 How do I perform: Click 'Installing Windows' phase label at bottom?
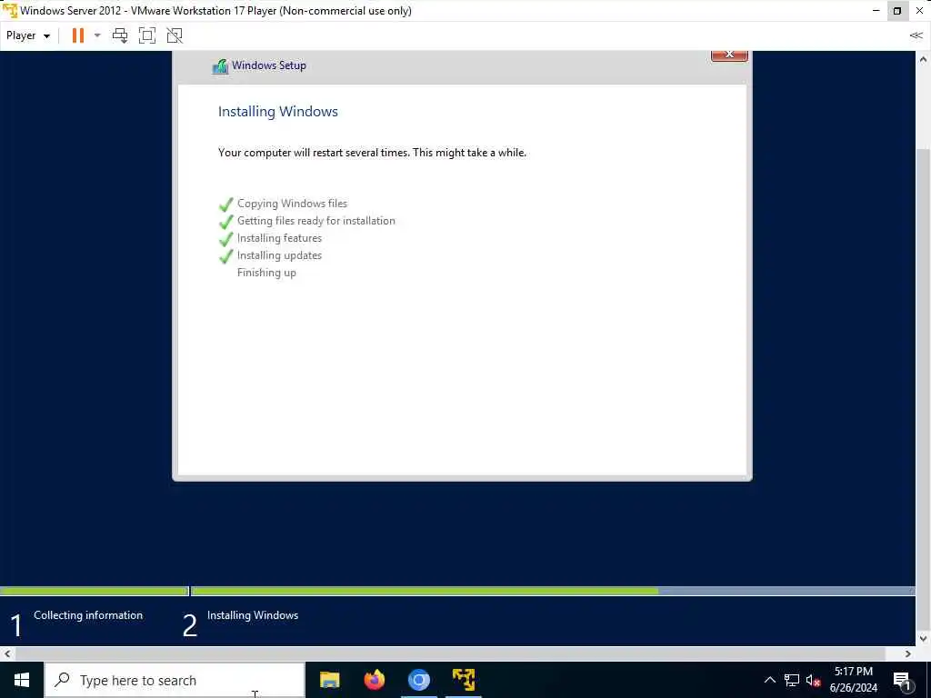253,615
